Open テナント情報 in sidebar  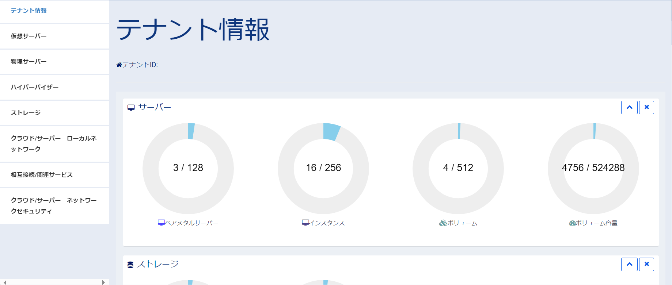click(54, 11)
